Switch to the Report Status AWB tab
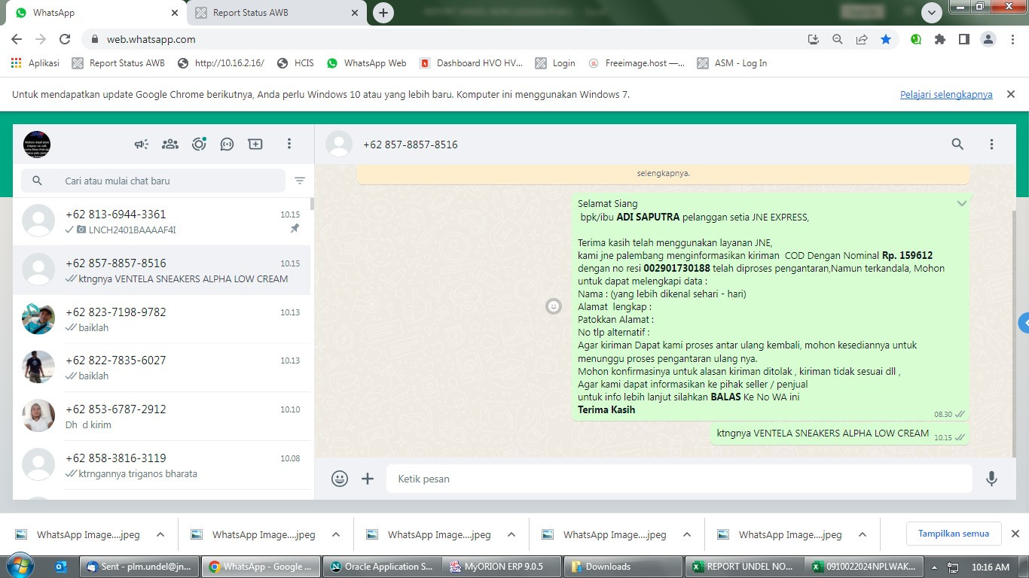This screenshot has width=1029, height=578. [x=277, y=13]
